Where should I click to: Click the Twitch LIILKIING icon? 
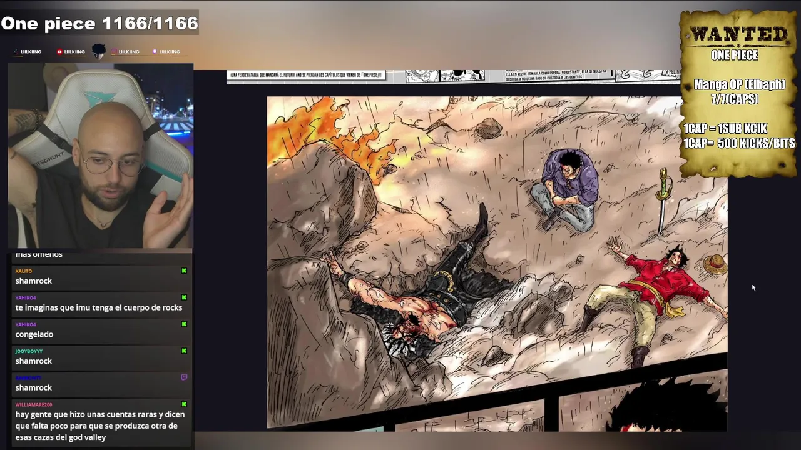[155, 52]
